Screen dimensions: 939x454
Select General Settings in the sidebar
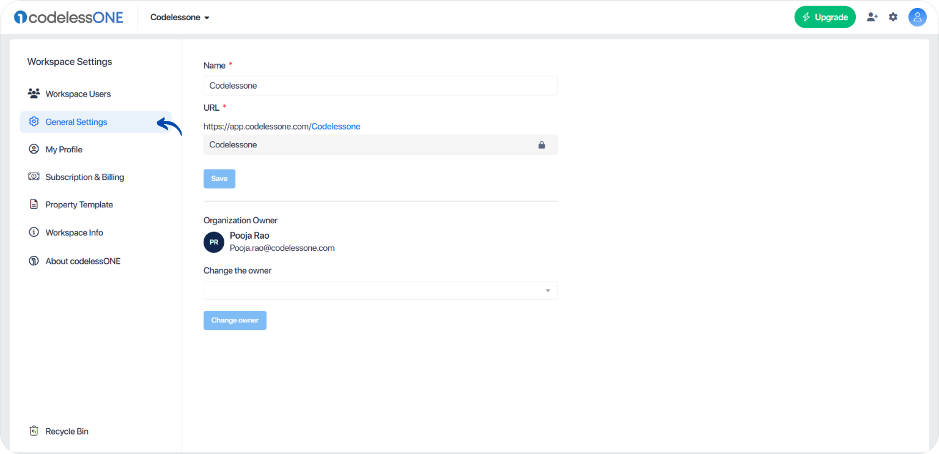pyautogui.click(x=95, y=122)
